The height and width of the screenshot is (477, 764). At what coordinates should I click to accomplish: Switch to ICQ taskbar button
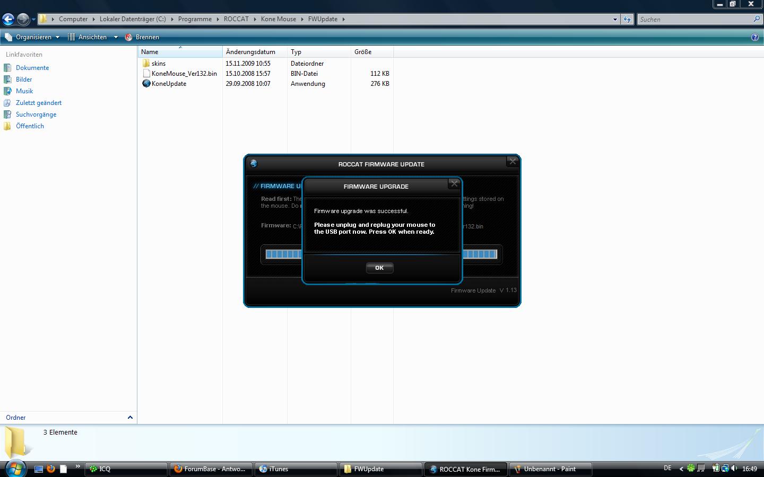click(126, 469)
